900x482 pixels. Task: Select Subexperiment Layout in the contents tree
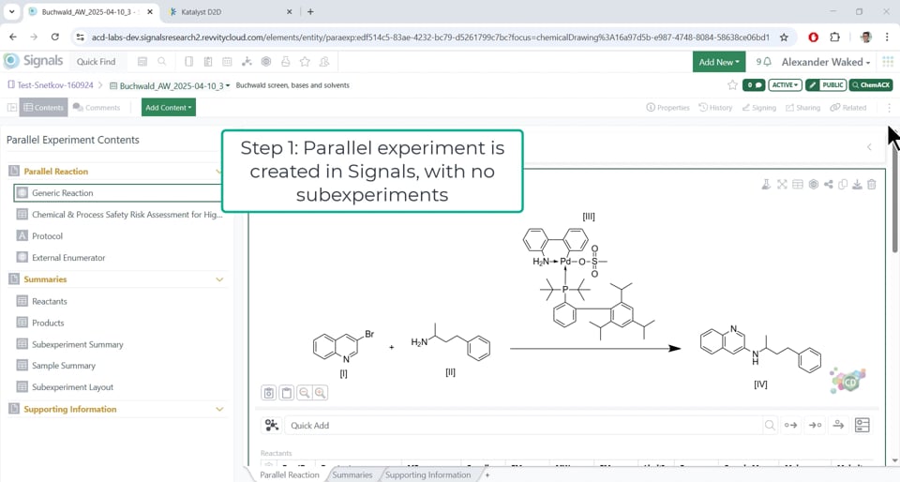pos(72,386)
